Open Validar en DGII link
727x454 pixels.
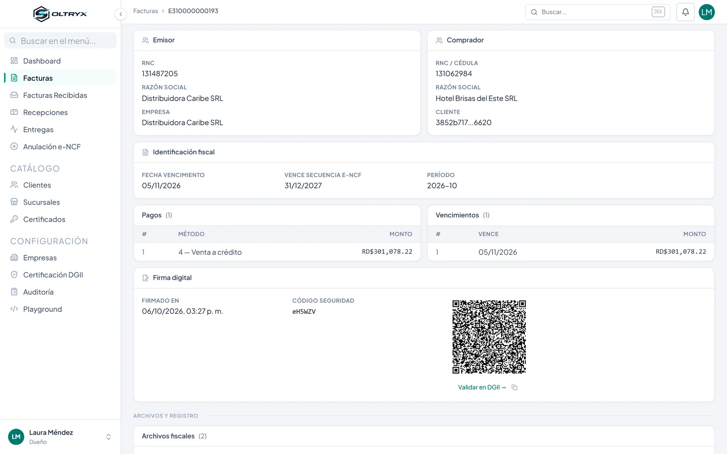click(482, 387)
